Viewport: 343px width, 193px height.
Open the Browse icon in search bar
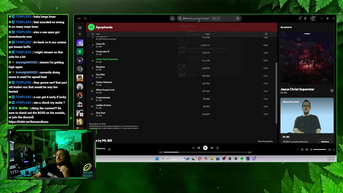pos(238,18)
